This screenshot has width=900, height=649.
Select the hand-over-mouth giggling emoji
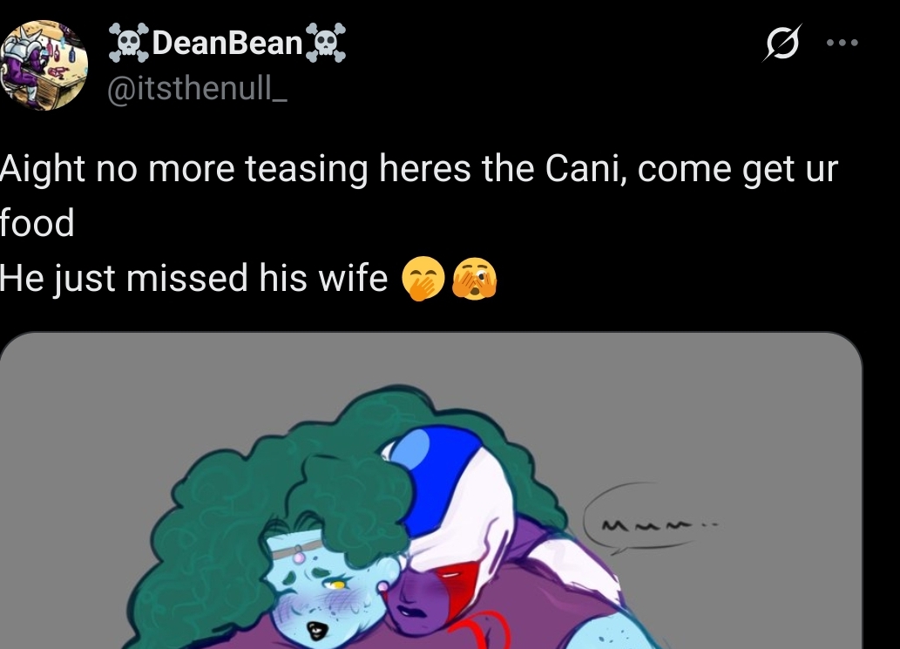[423, 278]
